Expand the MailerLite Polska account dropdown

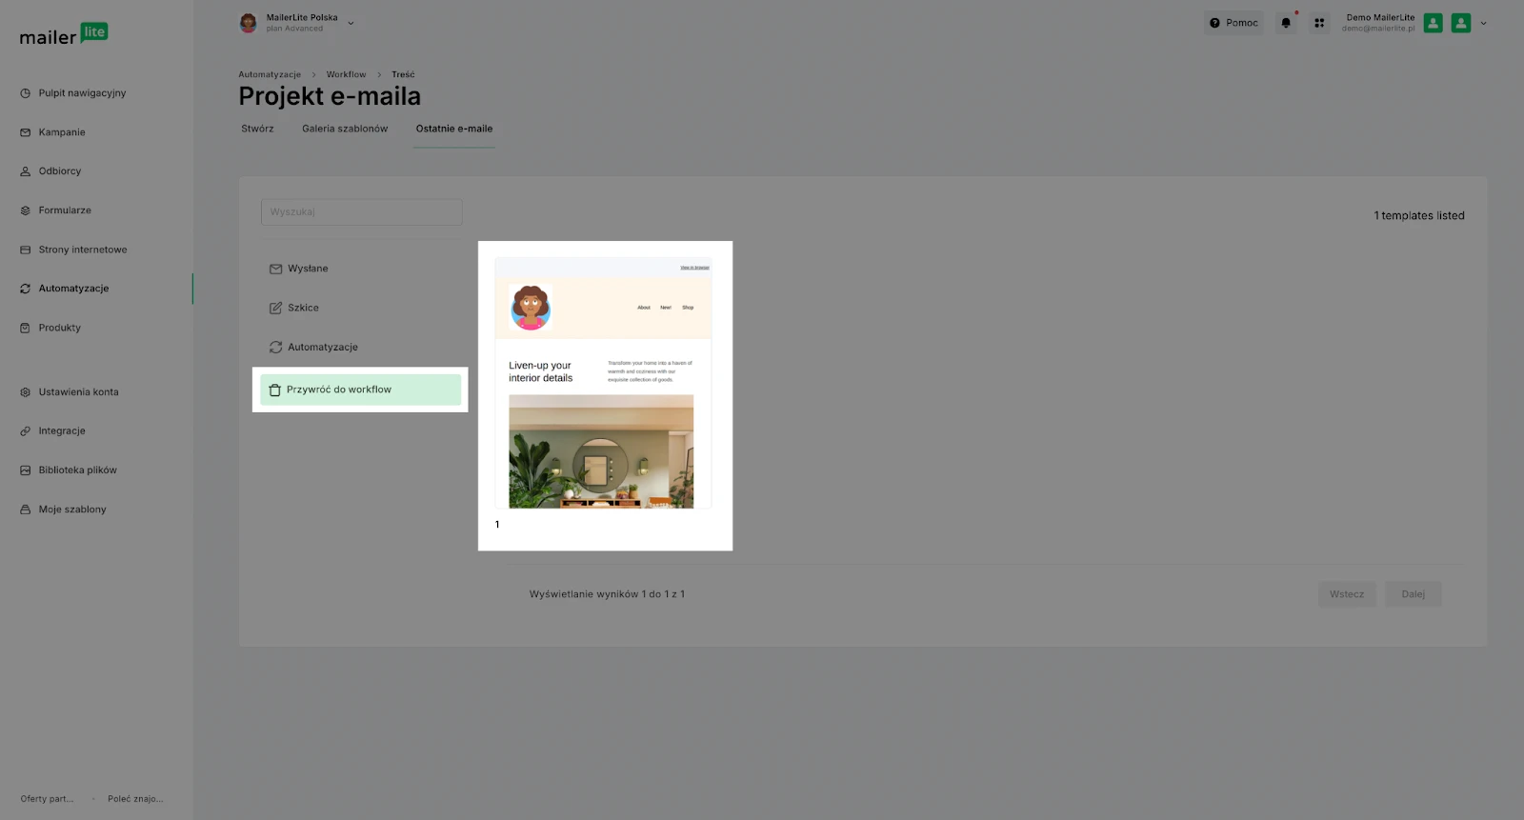click(351, 23)
